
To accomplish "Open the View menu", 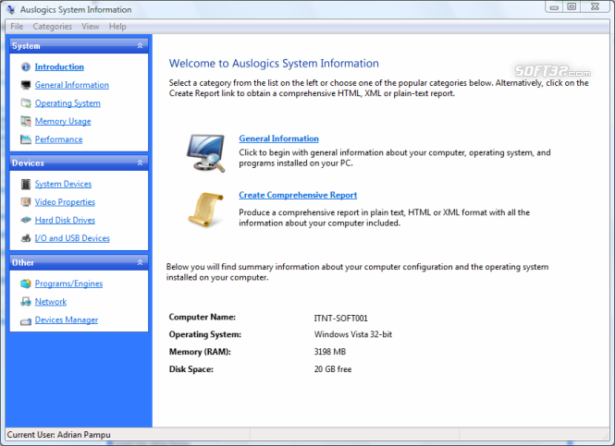I will click(91, 27).
